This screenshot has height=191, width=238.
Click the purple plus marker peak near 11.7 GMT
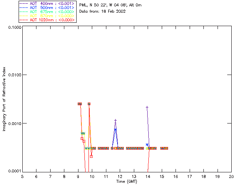(x=116, y=120)
